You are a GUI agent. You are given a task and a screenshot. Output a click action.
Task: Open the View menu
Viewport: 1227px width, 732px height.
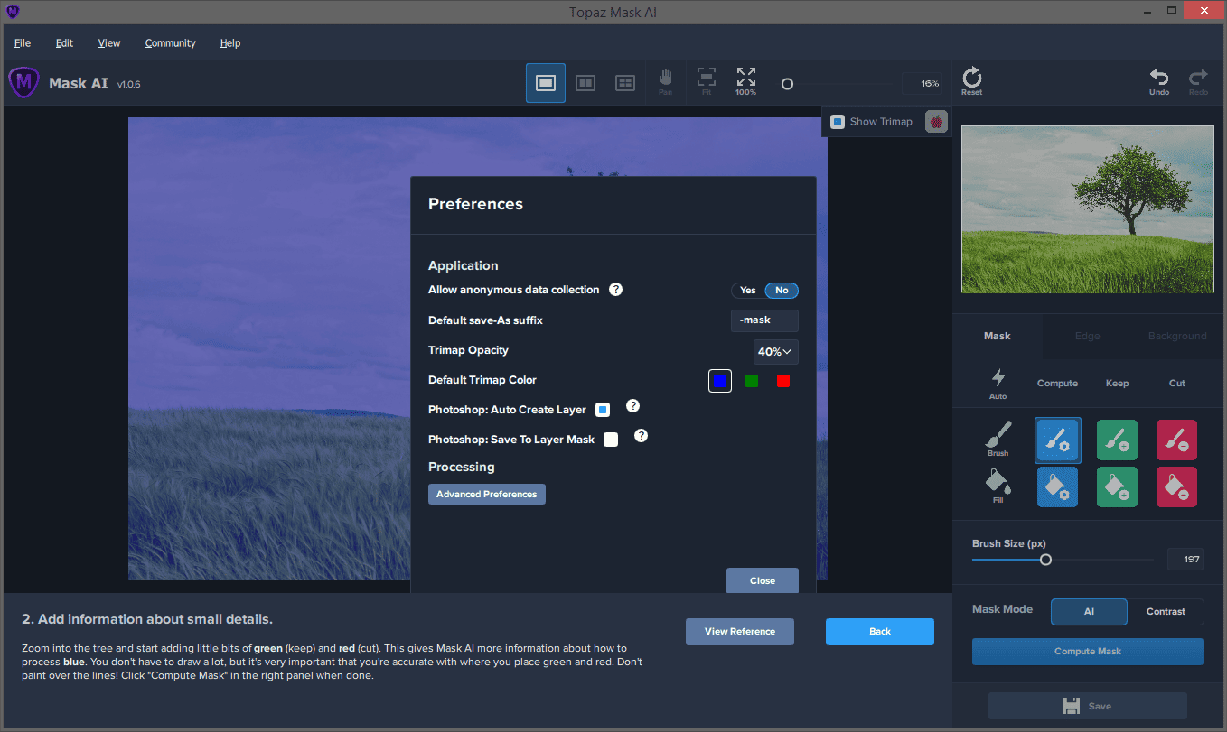click(x=109, y=43)
